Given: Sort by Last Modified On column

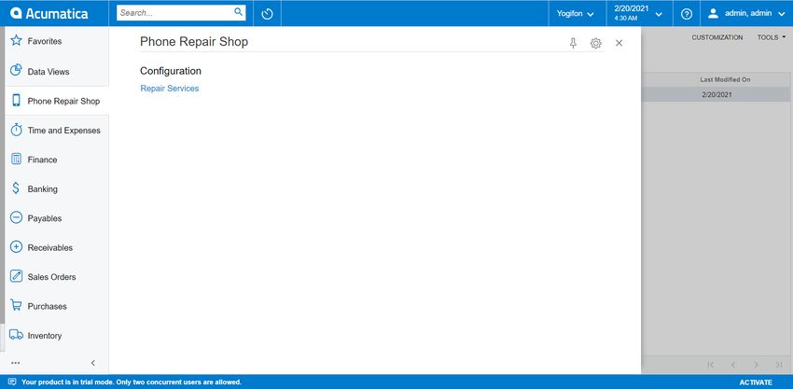Looking at the screenshot, I should 725,80.
